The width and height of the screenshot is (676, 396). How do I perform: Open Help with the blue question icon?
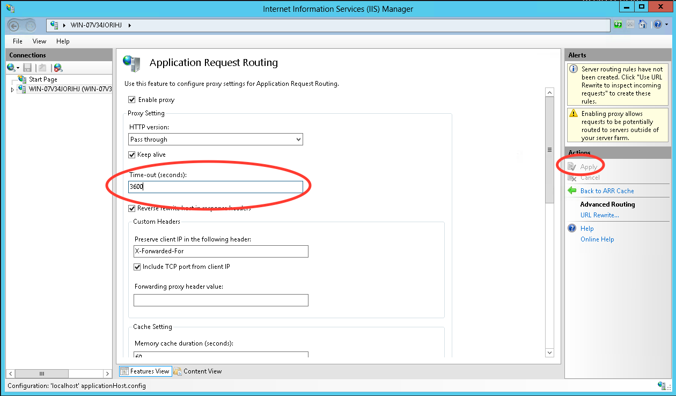point(658,25)
